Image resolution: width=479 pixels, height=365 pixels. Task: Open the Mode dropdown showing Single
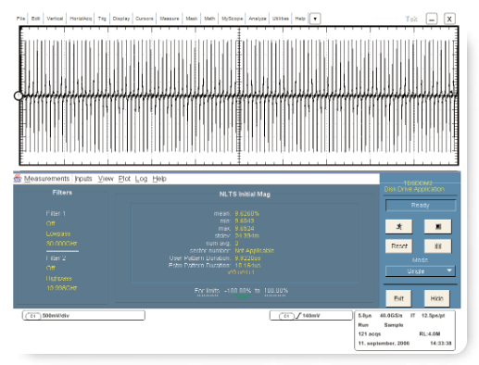(421, 271)
